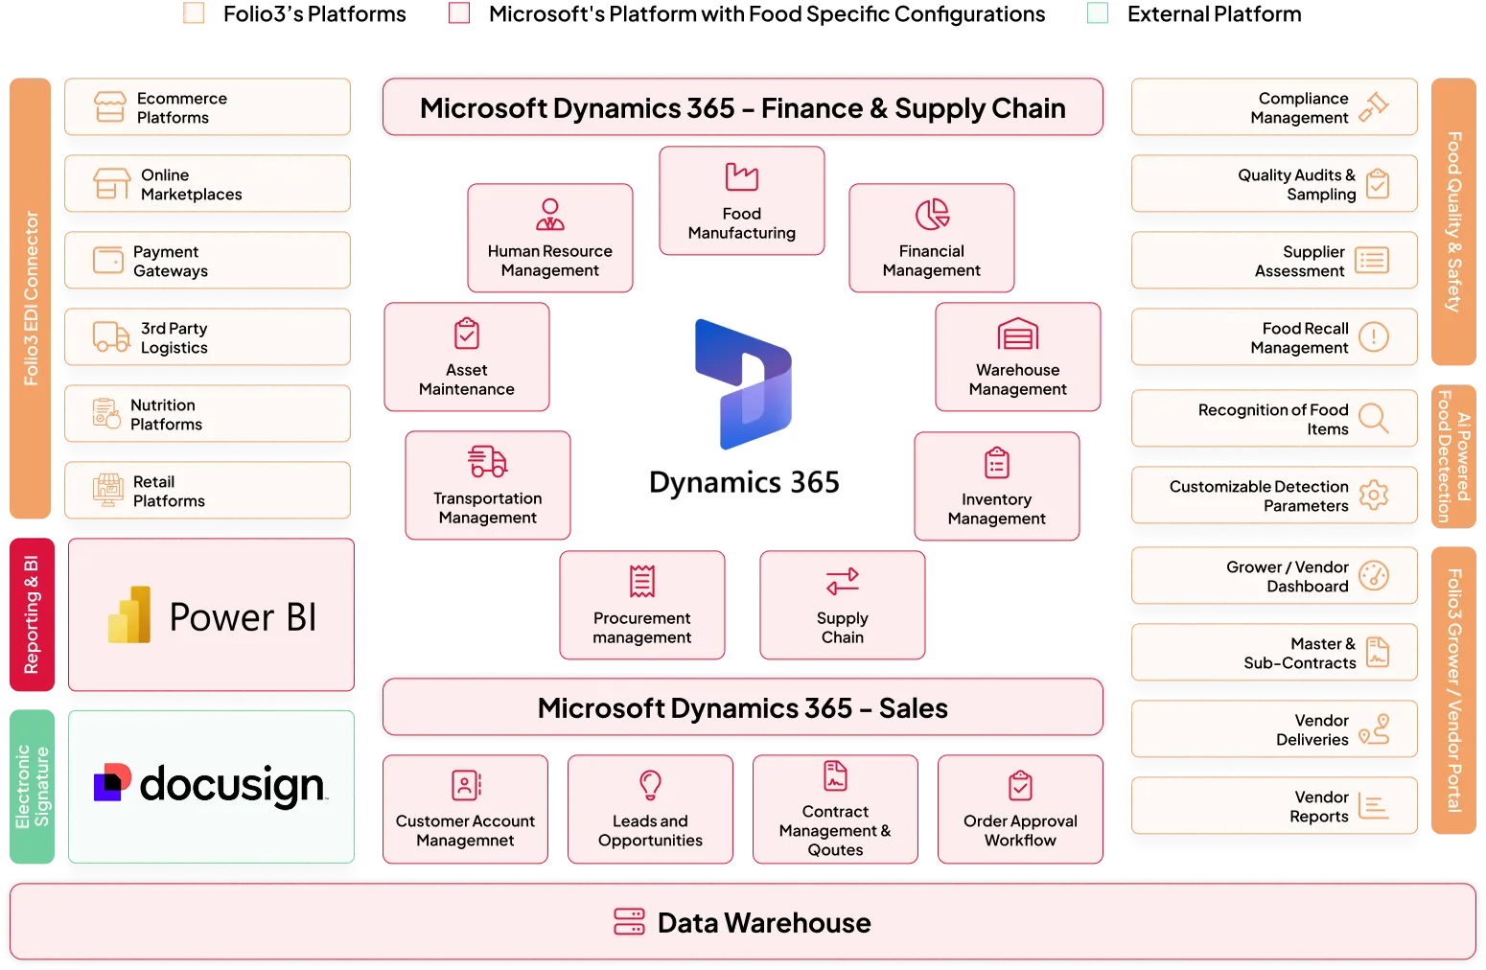The height and width of the screenshot is (970, 1486).
Task: Click the Vendor Deliveries route icon
Action: point(1375,728)
